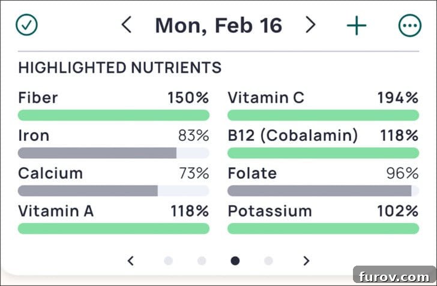Image resolution: width=437 pixels, height=286 pixels.
Task: Mark the day complete with checkmark icon
Action: point(26,25)
